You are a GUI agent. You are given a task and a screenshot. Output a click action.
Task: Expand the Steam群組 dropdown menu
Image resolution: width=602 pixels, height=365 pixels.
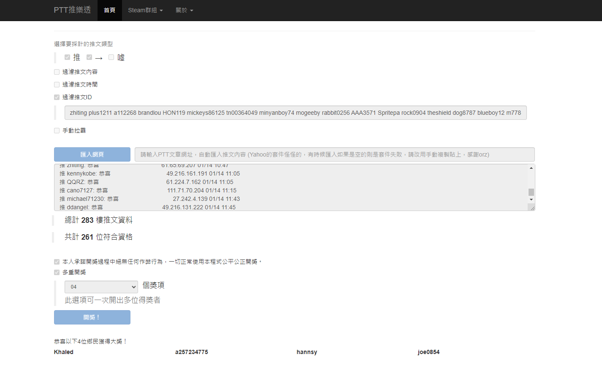(145, 10)
